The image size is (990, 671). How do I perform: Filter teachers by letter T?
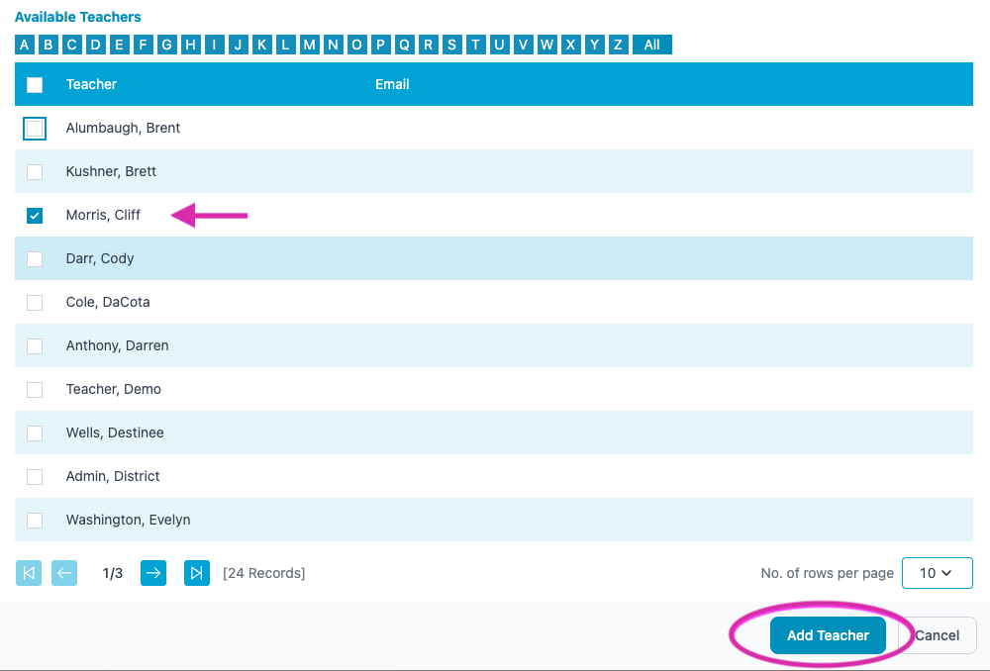coord(476,45)
